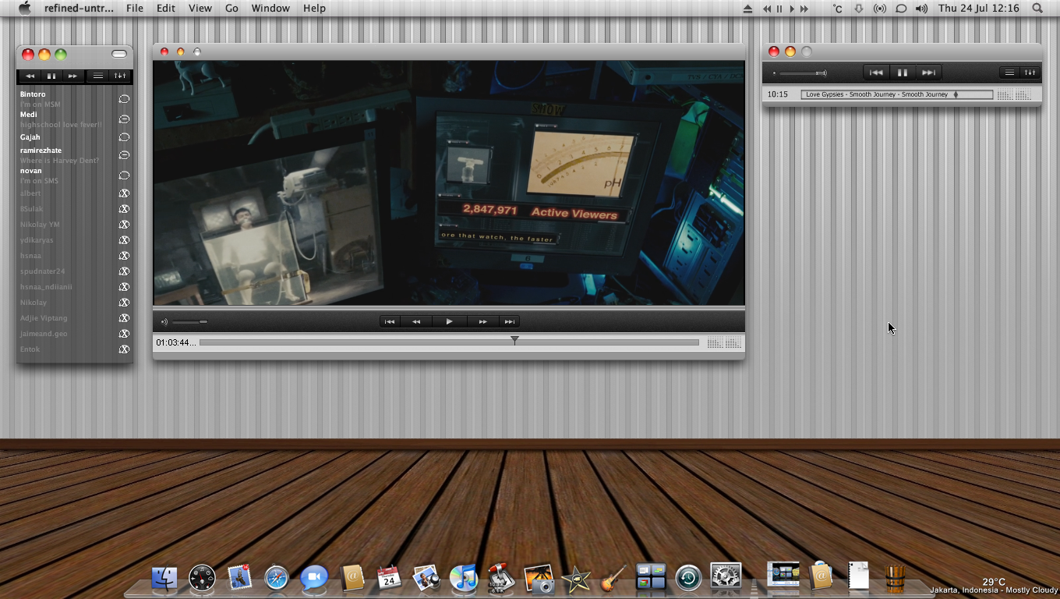Viewport: 1060px width, 599px height.
Task: Launch GarageBand guitar icon in dock
Action: coord(613,578)
